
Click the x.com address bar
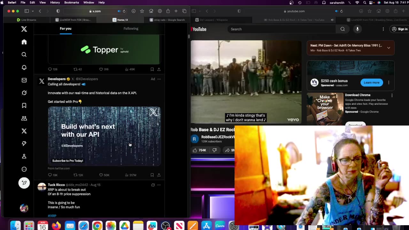pos(95,11)
